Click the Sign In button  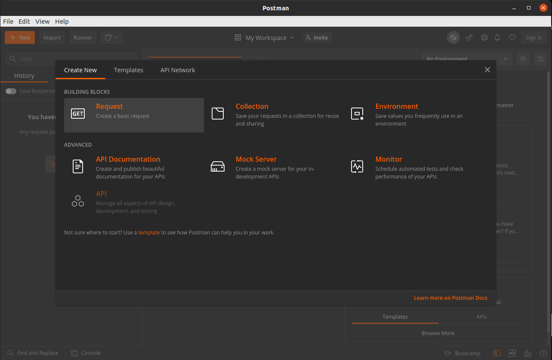[533, 37]
